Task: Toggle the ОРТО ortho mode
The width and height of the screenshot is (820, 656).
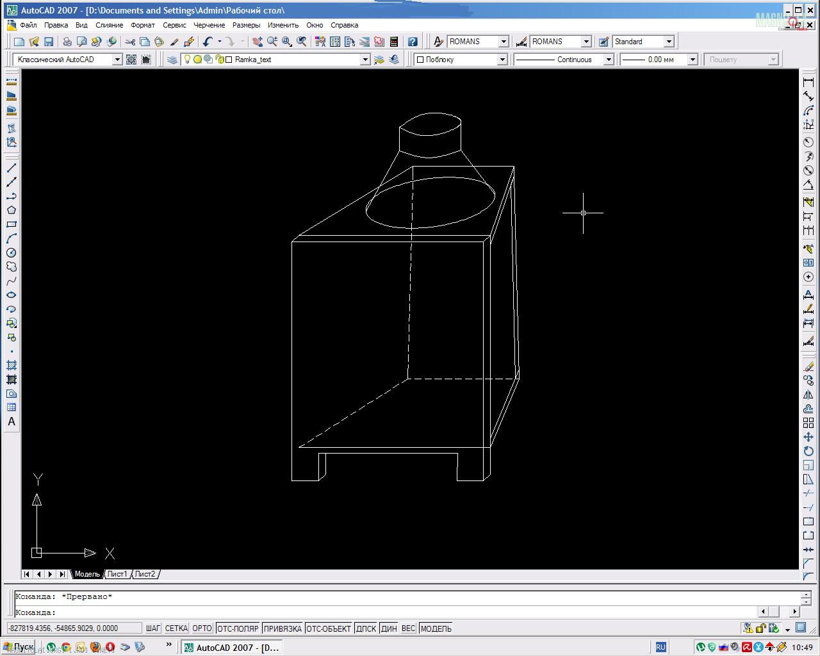Action: pos(202,628)
